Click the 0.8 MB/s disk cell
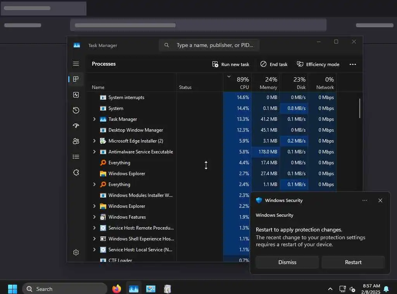Viewport: 397px width, 294px height. click(x=294, y=108)
